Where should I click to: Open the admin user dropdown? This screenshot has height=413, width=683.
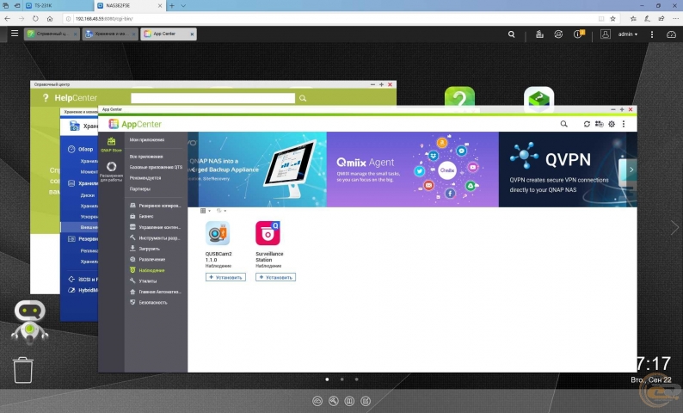coord(628,34)
